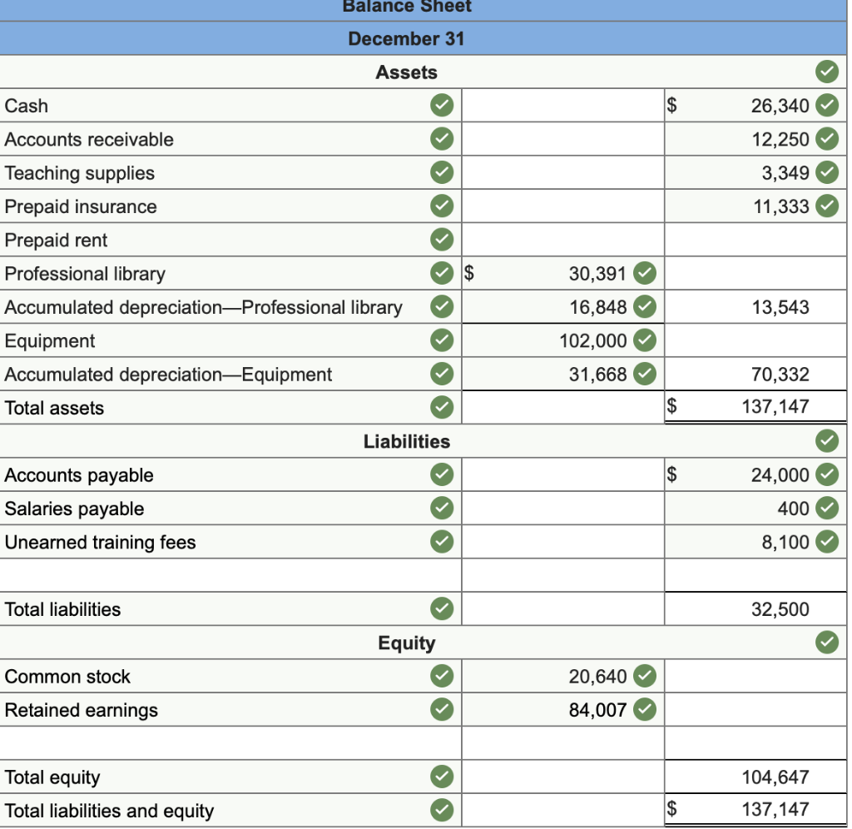This screenshot has height=829, width=852.
Task: Click the green check beside the Liabilities header
Action: click(x=825, y=441)
